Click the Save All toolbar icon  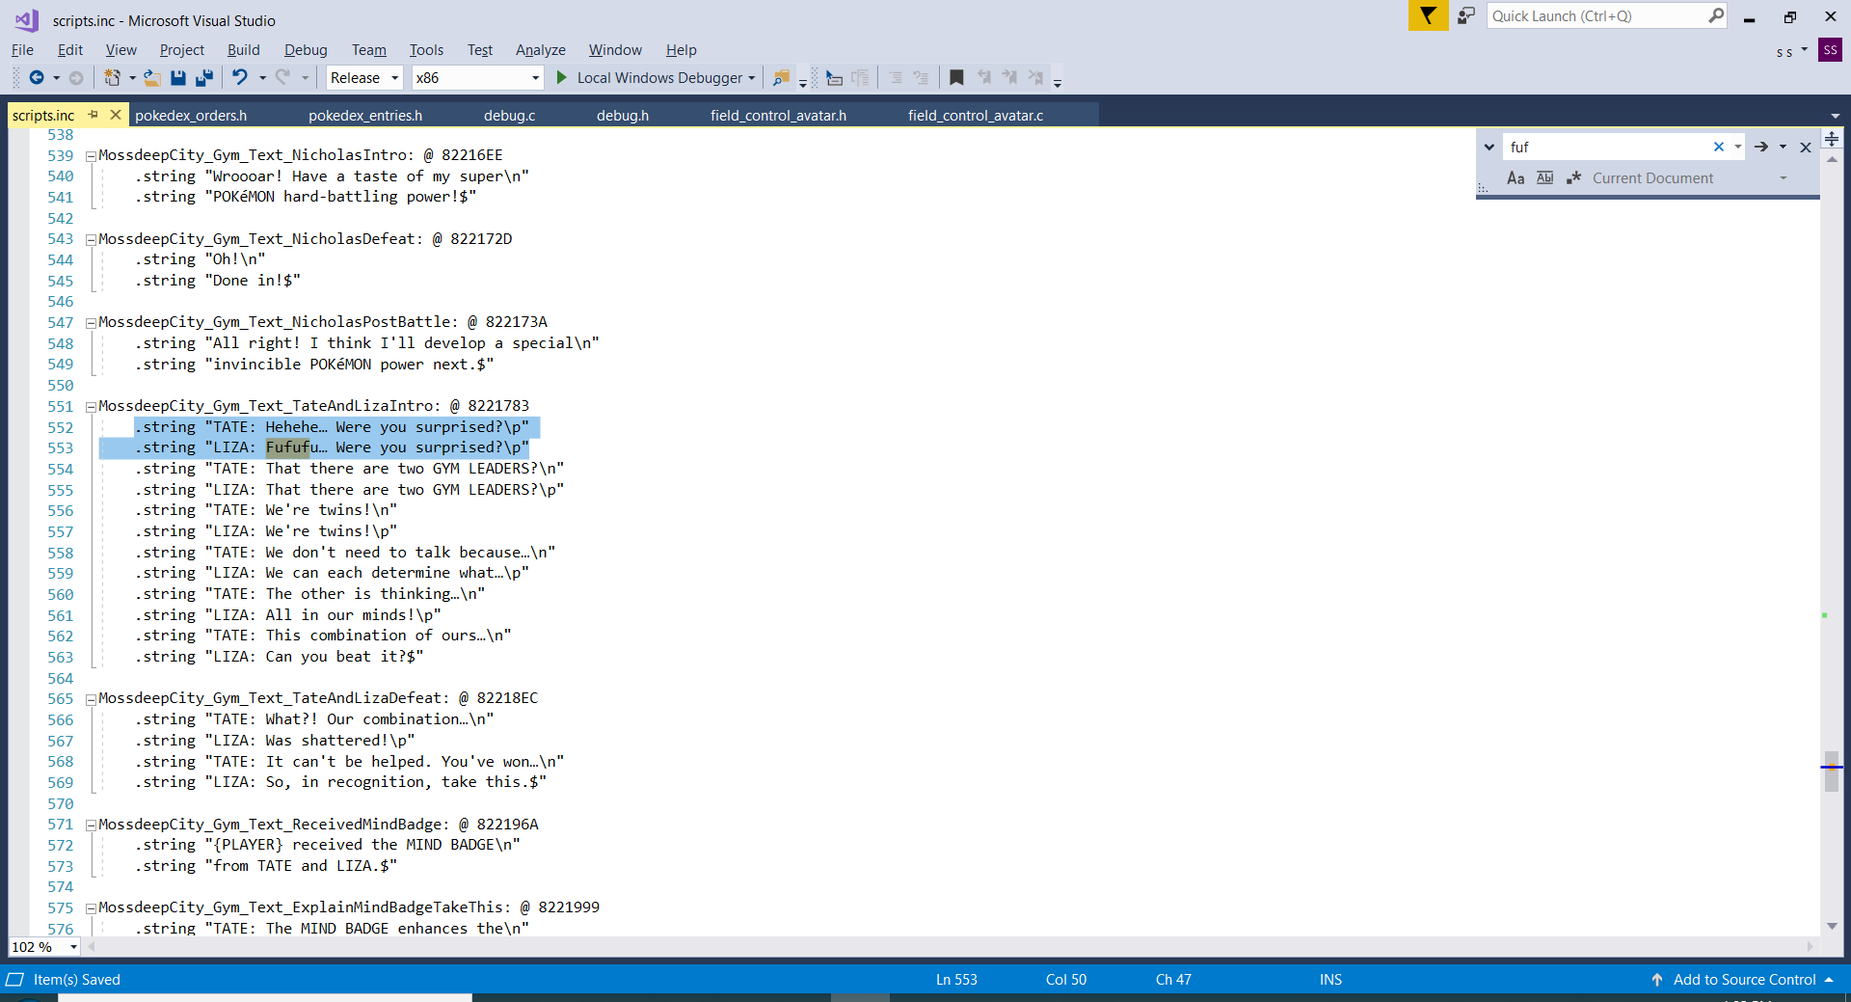203,78
